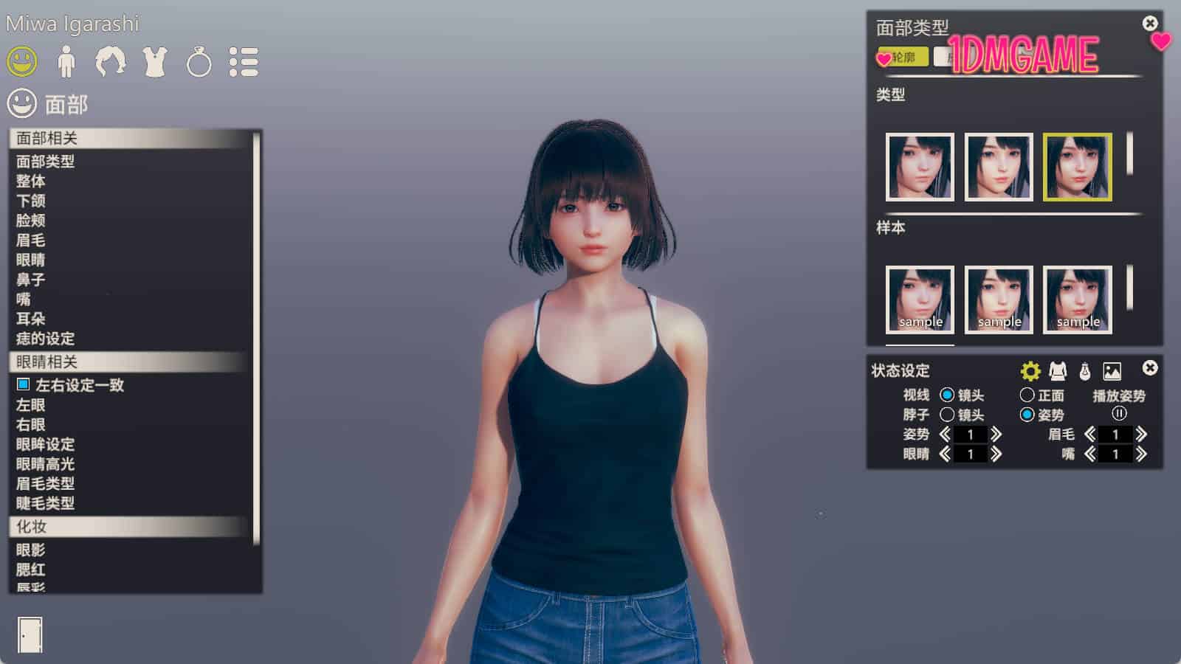
Task: Select 镜头 radio button for 脖子
Action: pos(947,415)
